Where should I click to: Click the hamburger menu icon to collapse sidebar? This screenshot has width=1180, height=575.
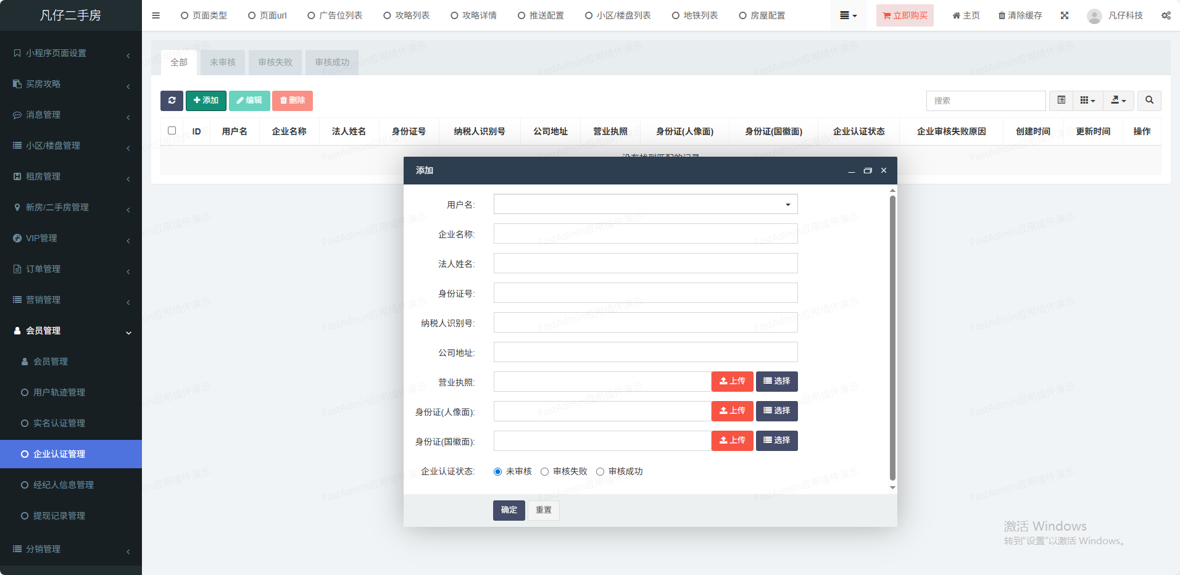click(x=156, y=15)
